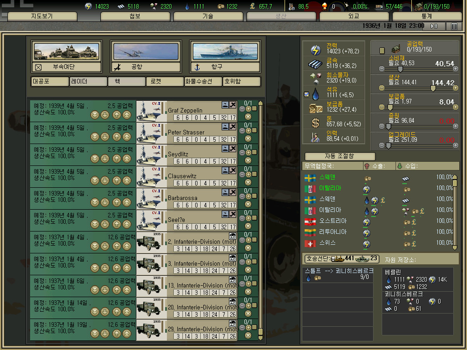467x350 pixels.
Task: Click plus icon on Graf Zeppelin order
Action: coord(249,108)
